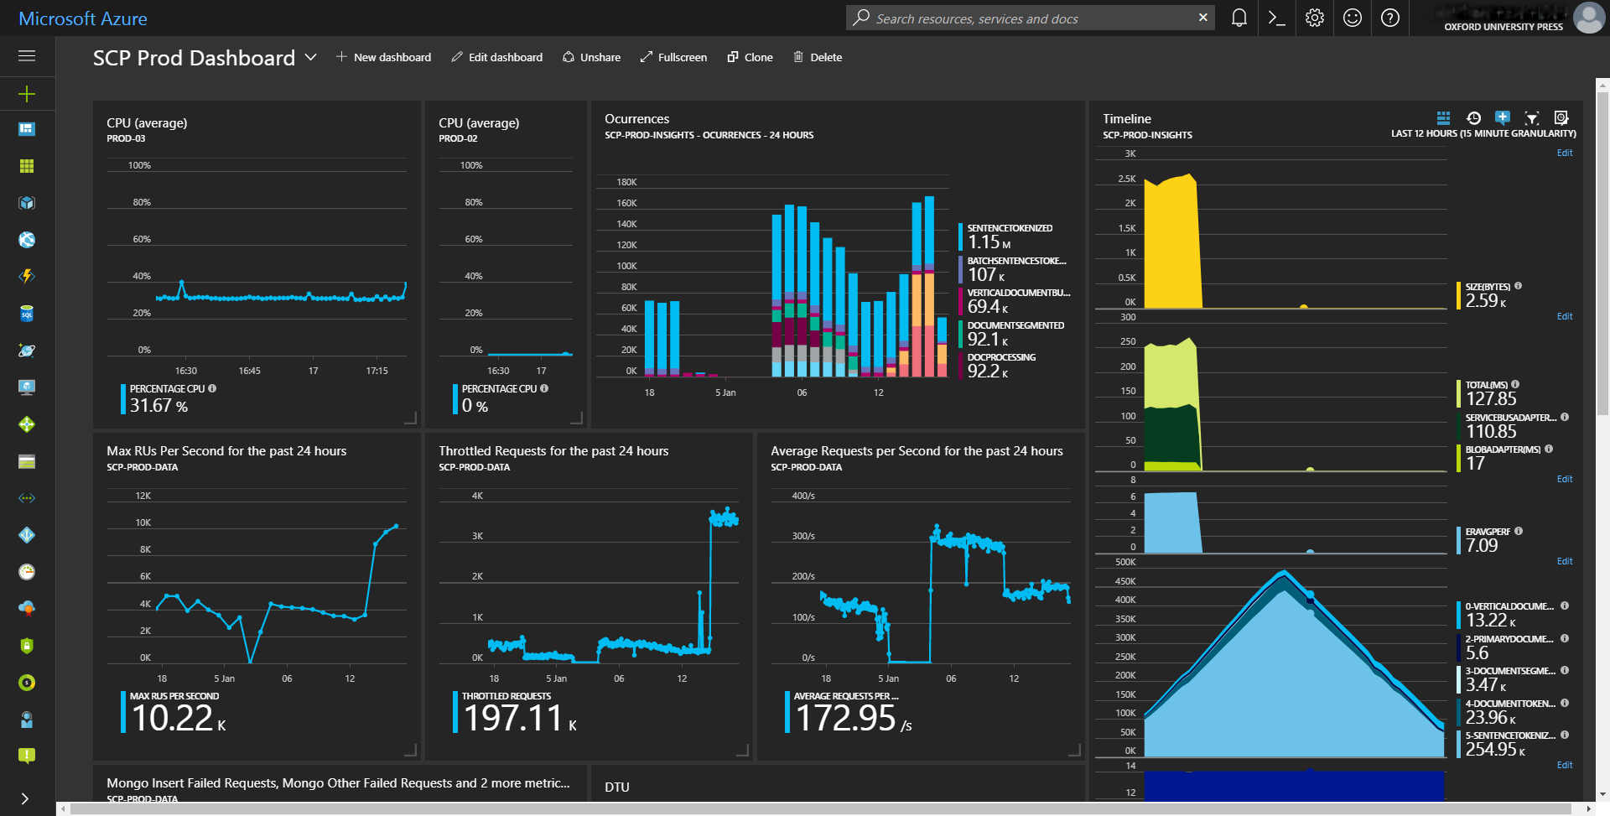Click Unshare in the command bar
This screenshot has width=1610, height=816.
592,57
